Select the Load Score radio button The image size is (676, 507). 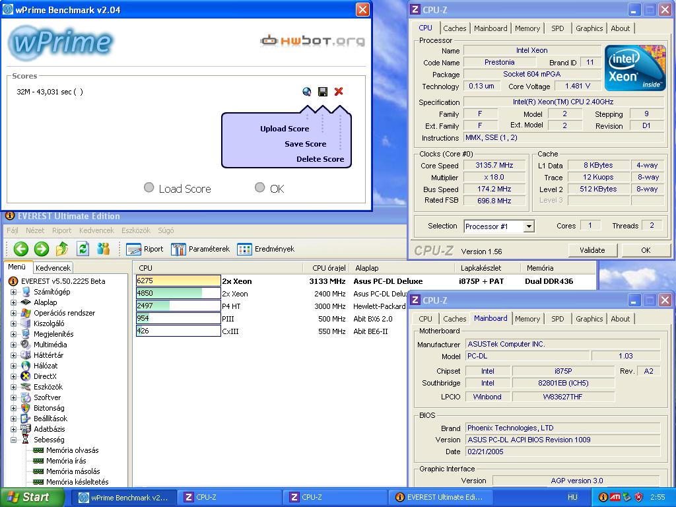coord(149,187)
